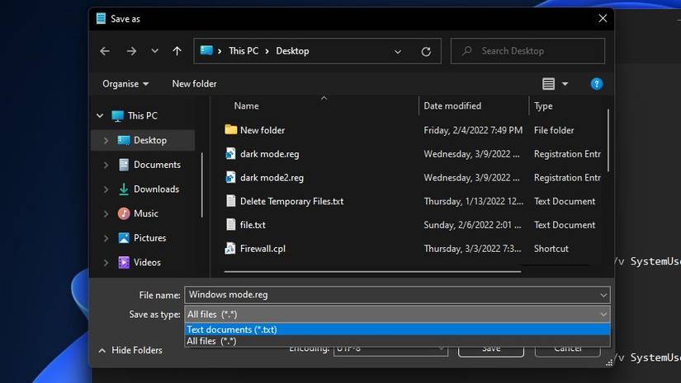Click the File name input field
Screen dimensions: 681x383
(x=391, y=295)
